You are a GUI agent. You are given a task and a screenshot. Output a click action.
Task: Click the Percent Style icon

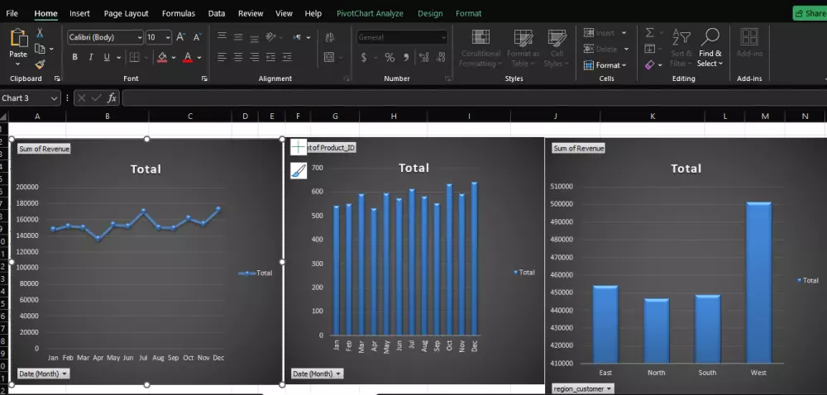point(390,57)
